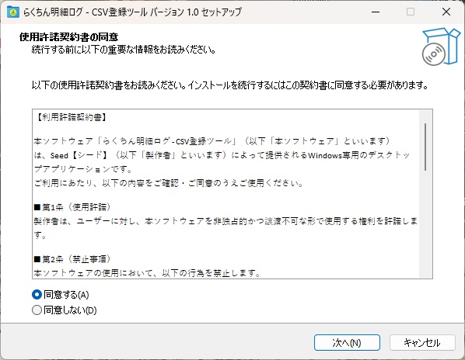Click the license text scrollbar thumb
The image size is (465, 360).
click(x=425, y=147)
